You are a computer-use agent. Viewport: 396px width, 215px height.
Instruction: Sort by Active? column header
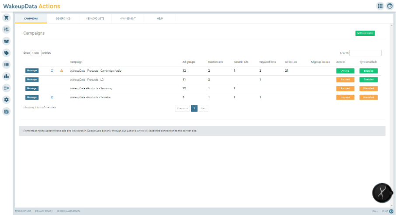(x=340, y=62)
